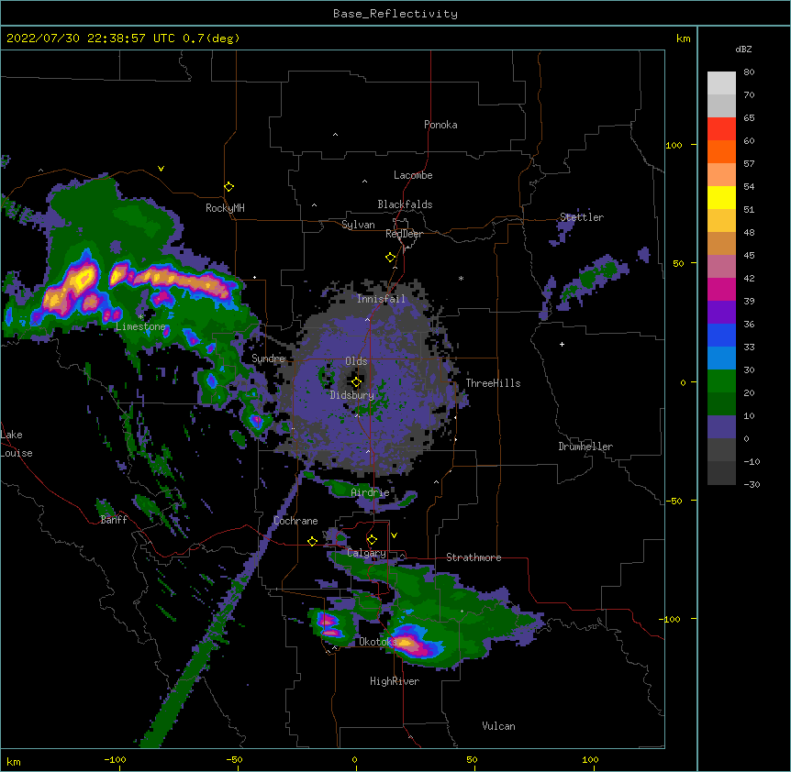Select the yellow radar-site diamond between Olds and Didsbury

click(x=356, y=382)
